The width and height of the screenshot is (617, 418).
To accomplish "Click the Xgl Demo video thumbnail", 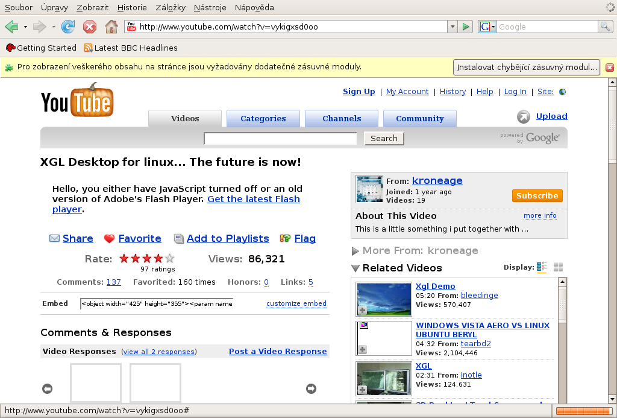I will click(384, 299).
